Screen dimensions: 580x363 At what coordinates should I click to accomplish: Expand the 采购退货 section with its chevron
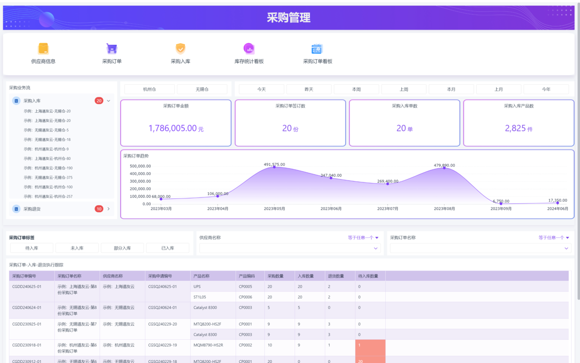(x=108, y=209)
